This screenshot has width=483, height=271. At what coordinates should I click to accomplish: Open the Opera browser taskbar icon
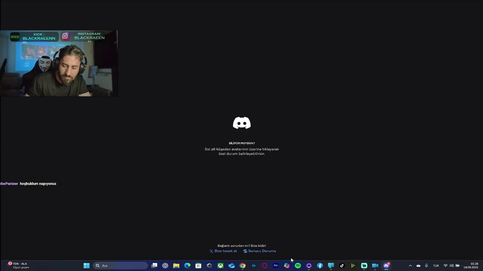pos(265,266)
